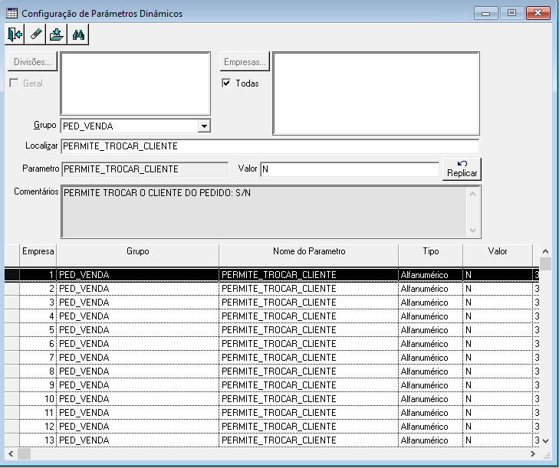This screenshot has height=468, width=559.
Task: Select the row for Empresa 10
Action: tap(271, 399)
